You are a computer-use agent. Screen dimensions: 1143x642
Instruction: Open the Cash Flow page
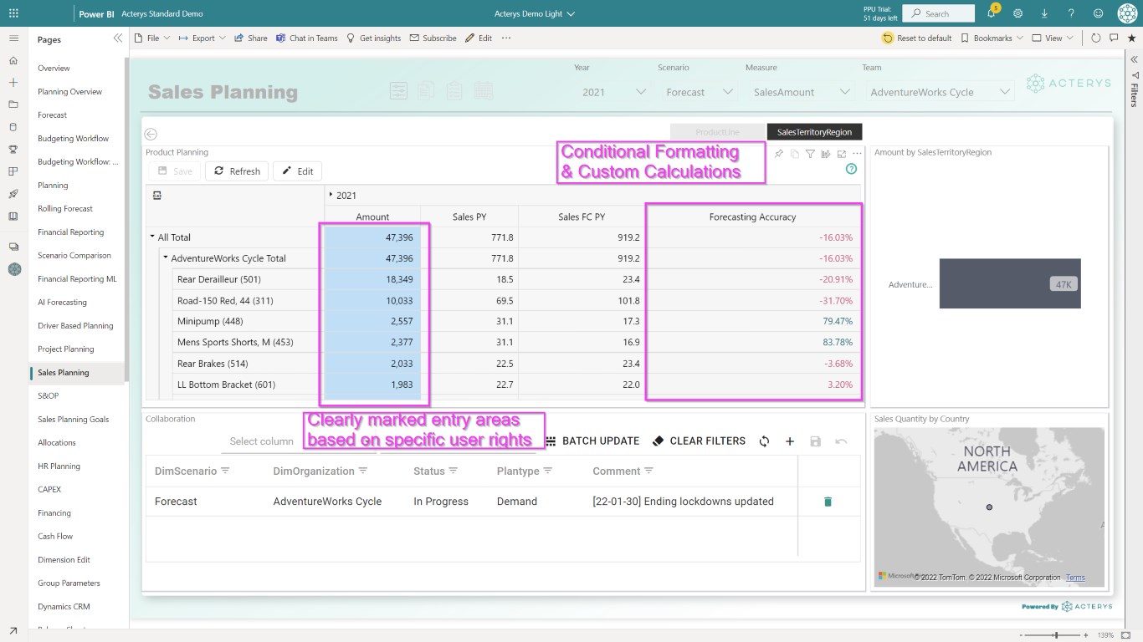click(x=55, y=537)
